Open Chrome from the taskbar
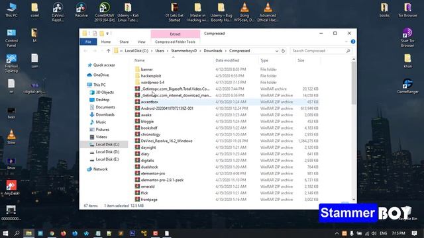The width and height of the screenshot is (424, 238). click(52, 233)
